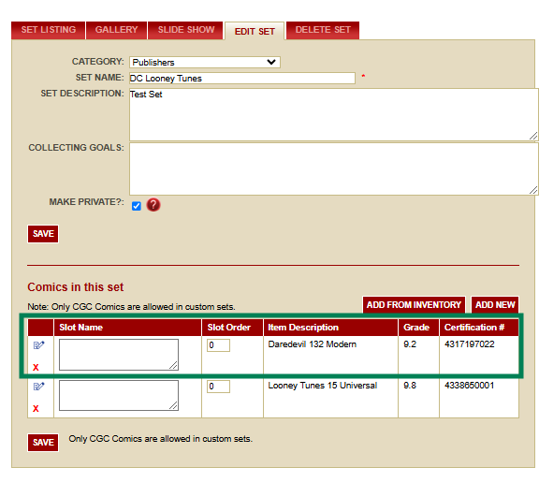The image size is (539, 497).
Task: Open the Gallery tab
Action: tap(117, 30)
